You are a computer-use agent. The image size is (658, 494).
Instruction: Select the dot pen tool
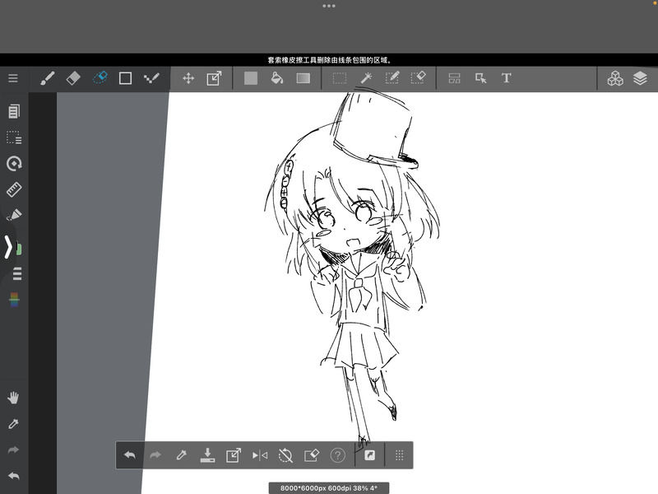coord(151,78)
